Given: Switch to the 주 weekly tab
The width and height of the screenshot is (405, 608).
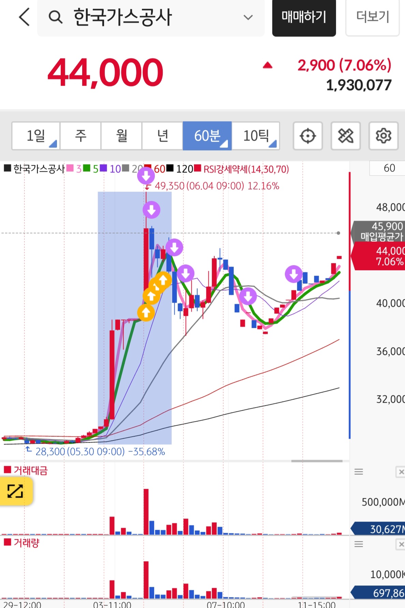Looking at the screenshot, I should pyautogui.click(x=81, y=136).
